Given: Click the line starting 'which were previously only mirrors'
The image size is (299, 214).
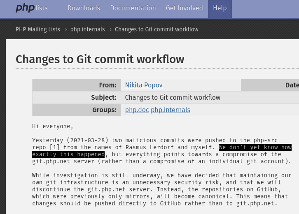Looking at the screenshot, I should tap(160, 196).
